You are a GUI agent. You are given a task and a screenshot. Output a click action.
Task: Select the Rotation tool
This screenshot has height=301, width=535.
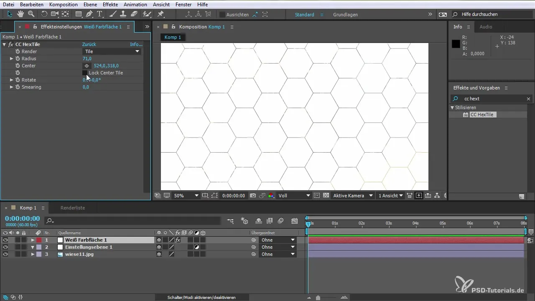[44, 14]
